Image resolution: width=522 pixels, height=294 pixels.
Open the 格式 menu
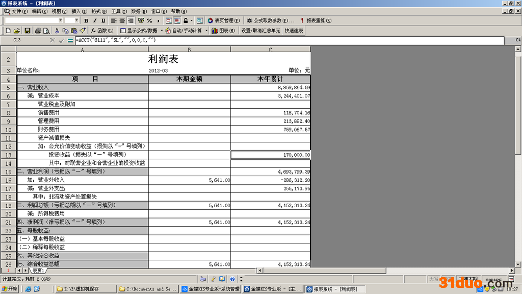click(x=99, y=11)
